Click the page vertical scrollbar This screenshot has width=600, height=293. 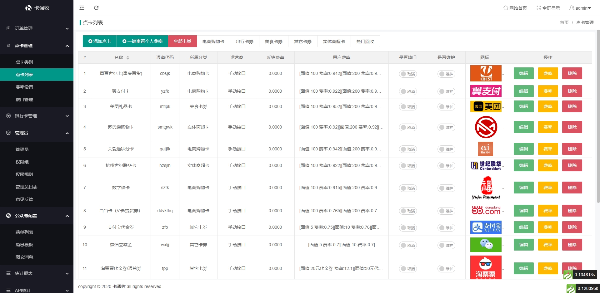pyautogui.click(x=598, y=116)
